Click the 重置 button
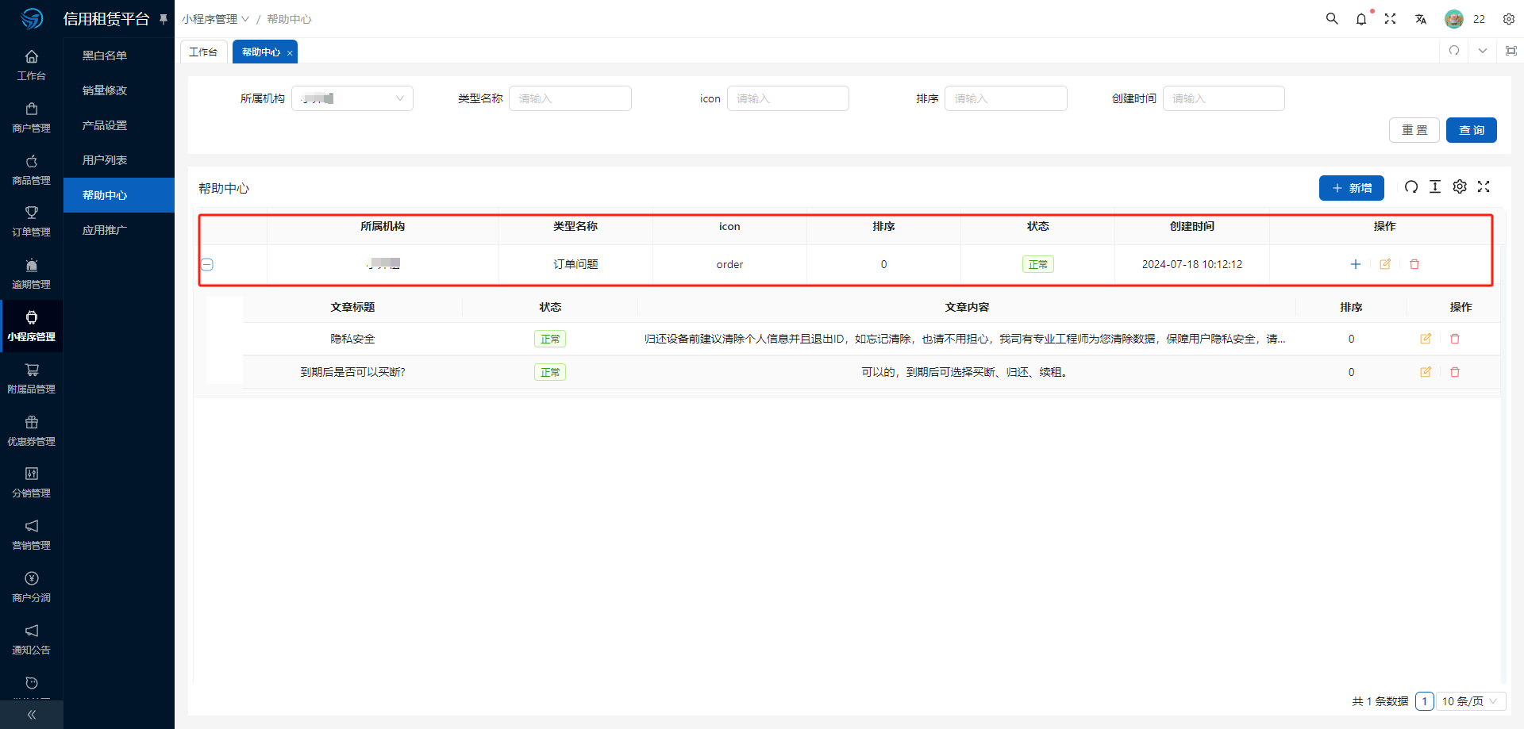The height and width of the screenshot is (729, 1524). point(1414,130)
